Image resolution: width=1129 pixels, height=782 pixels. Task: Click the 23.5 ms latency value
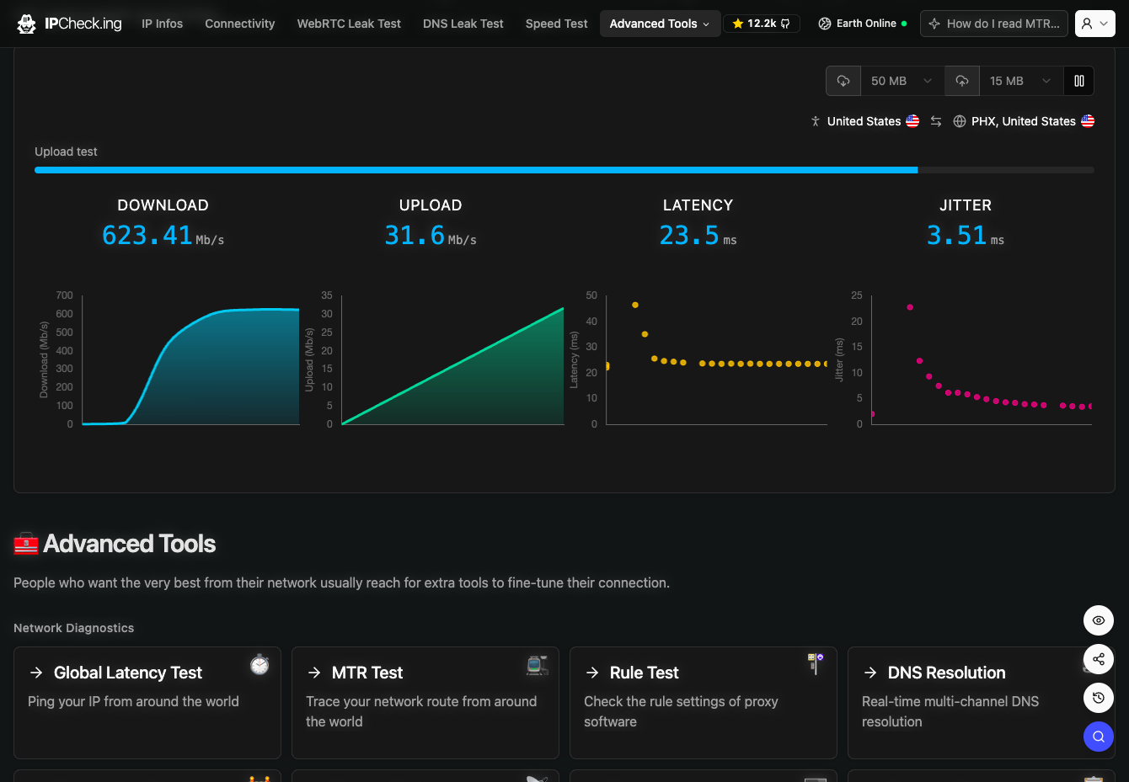click(698, 236)
